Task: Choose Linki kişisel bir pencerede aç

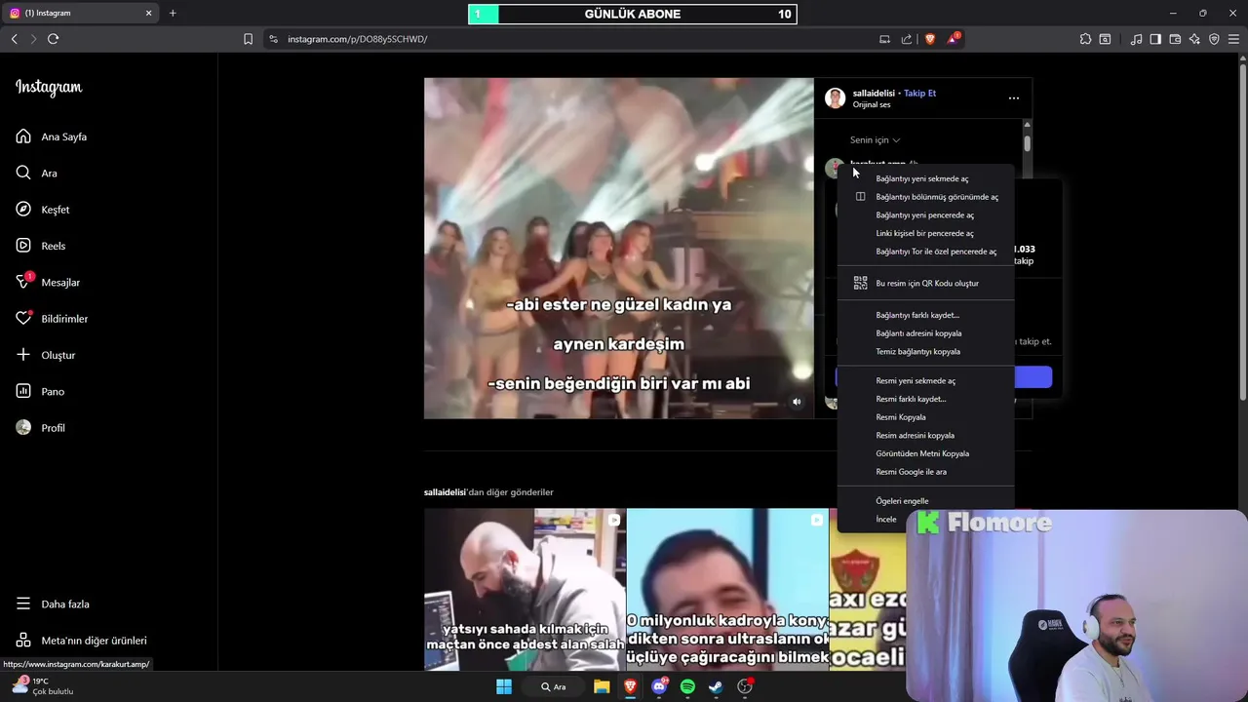Action: (x=926, y=233)
